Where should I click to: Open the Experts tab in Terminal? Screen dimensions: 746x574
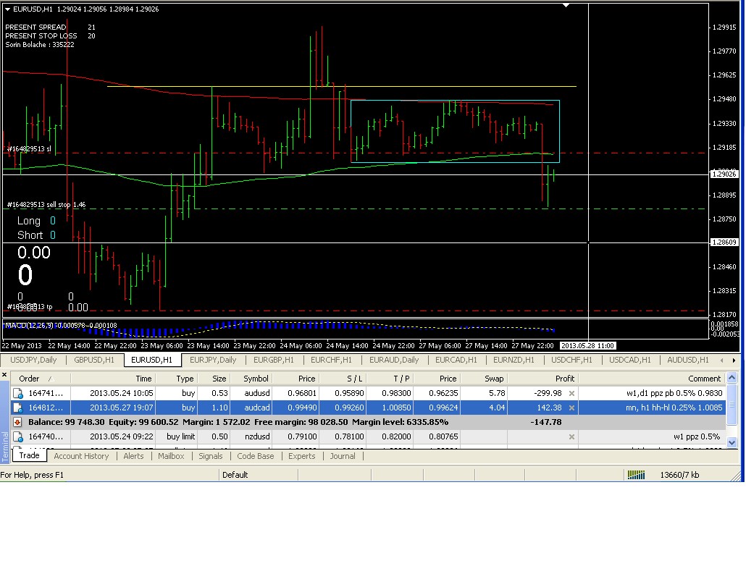301,456
